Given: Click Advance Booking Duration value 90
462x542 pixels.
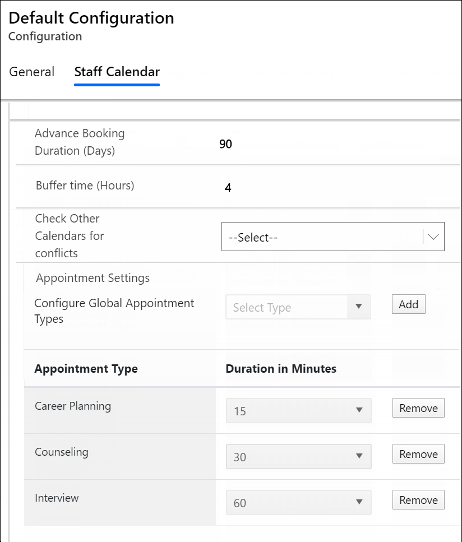Looking at the screenshot, I should click(x=225, y=144).
